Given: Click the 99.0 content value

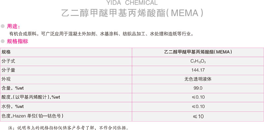Looking at the screenshot, I should (x=198, y=88).
